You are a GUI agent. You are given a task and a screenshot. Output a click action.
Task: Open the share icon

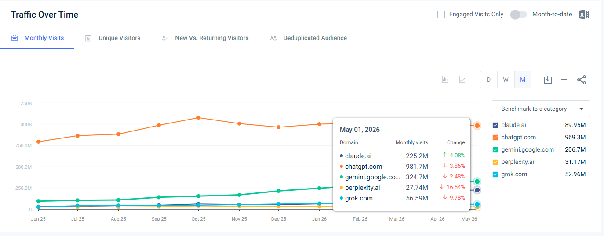pyautogui.click(x=582, y=80)
